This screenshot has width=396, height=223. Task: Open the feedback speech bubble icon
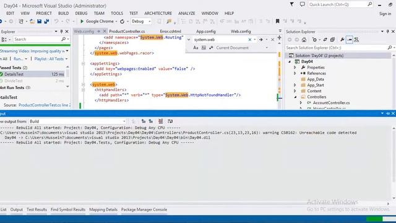[x=302, y=4]
